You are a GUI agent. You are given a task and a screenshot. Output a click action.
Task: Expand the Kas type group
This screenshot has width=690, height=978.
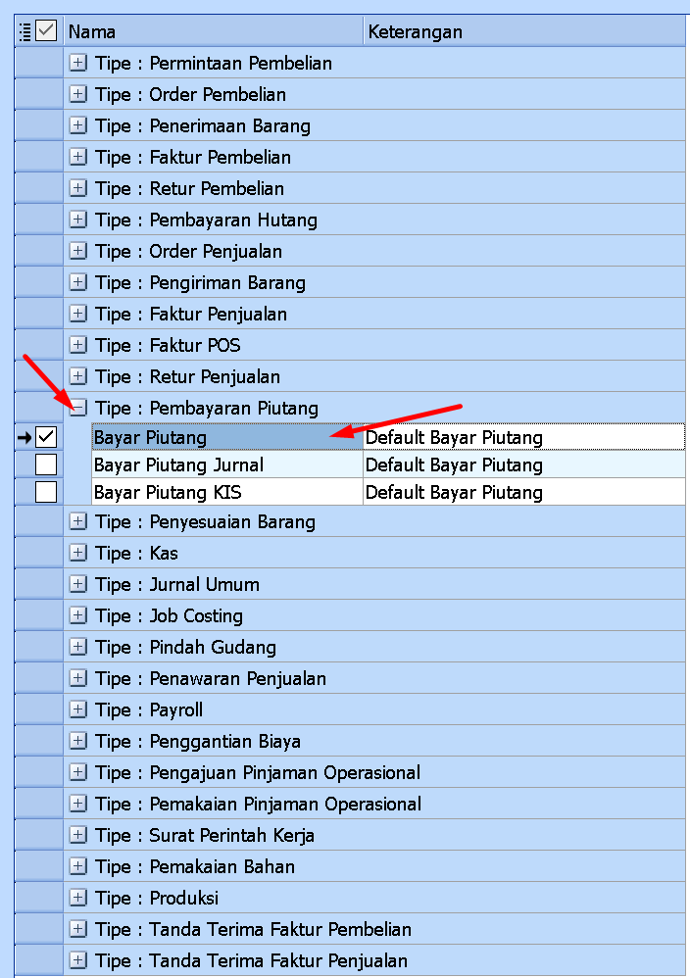78,554
